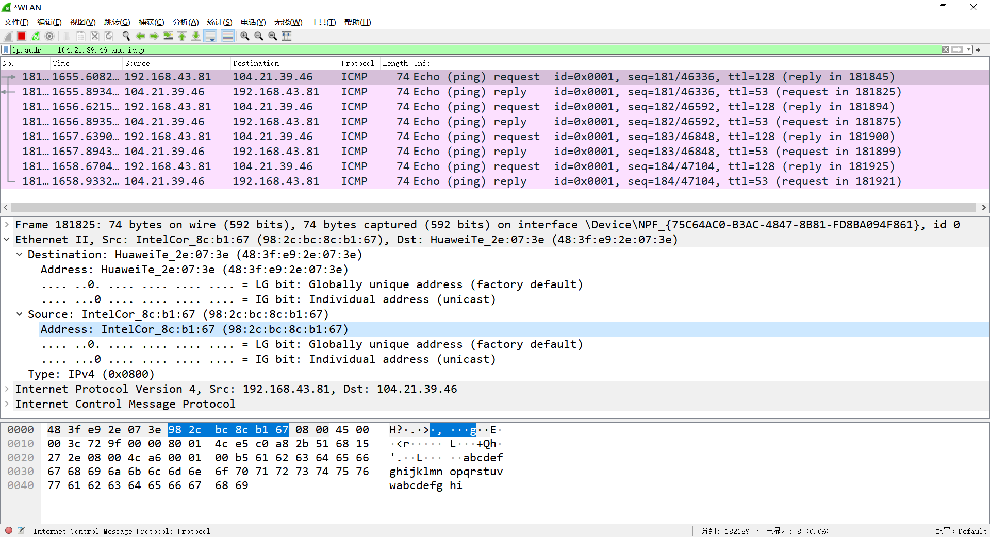Collapse the Source IntelCor subtree
990x537 pixels.
pos(19,314)
